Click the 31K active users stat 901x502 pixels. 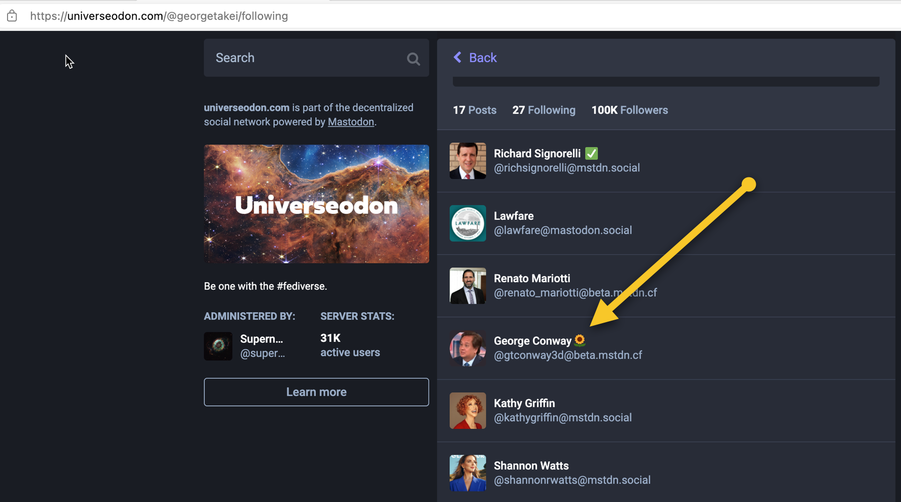tap(350, 345)
